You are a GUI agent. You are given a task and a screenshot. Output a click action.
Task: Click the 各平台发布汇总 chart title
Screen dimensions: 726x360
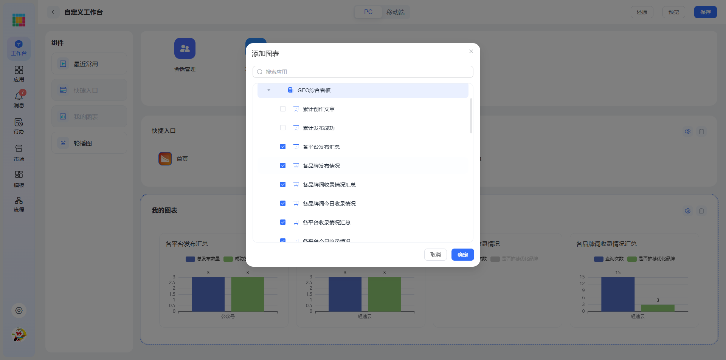coord(187,244)
